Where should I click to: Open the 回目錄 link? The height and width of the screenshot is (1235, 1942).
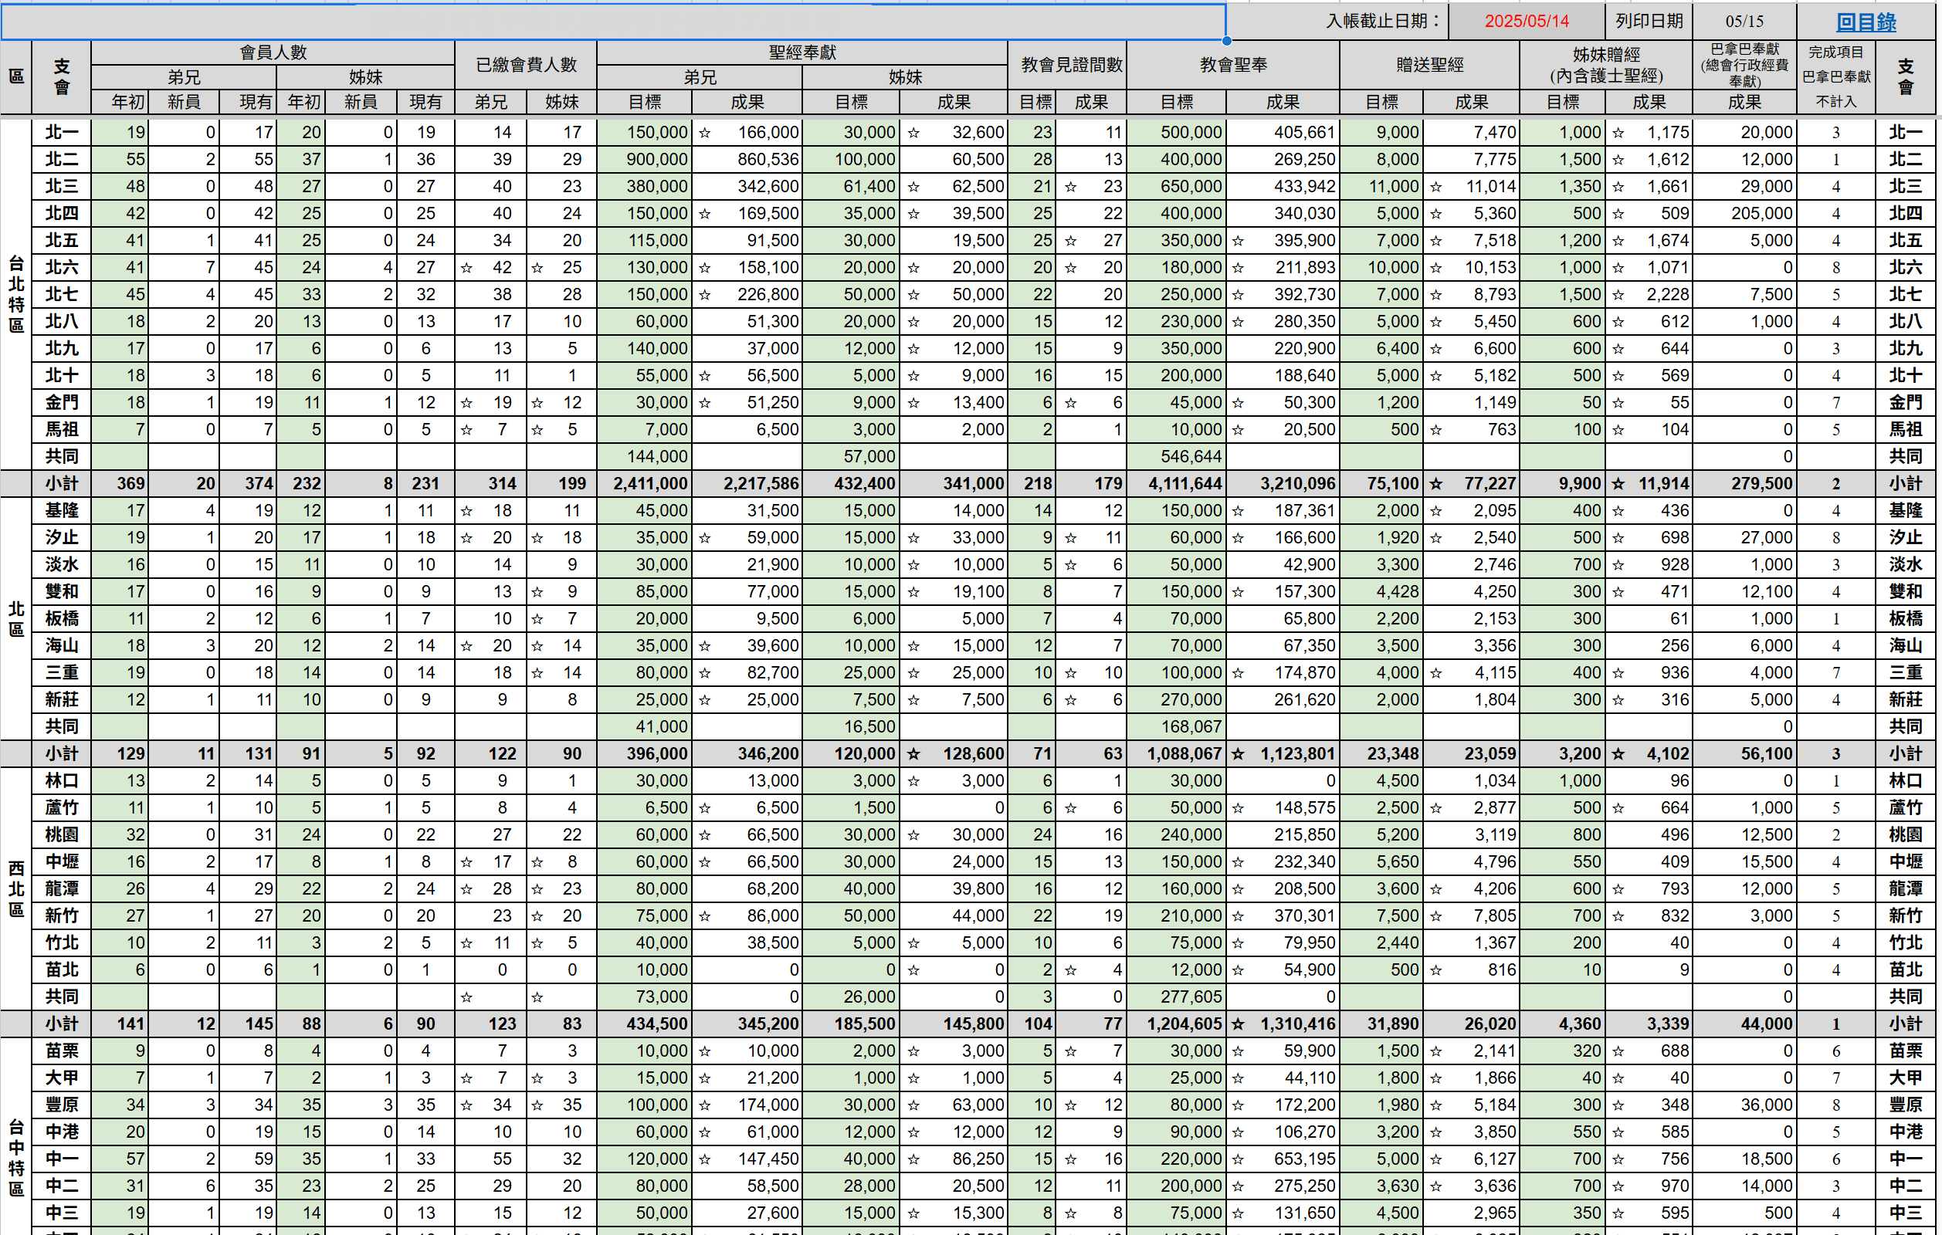[1866, 22]
